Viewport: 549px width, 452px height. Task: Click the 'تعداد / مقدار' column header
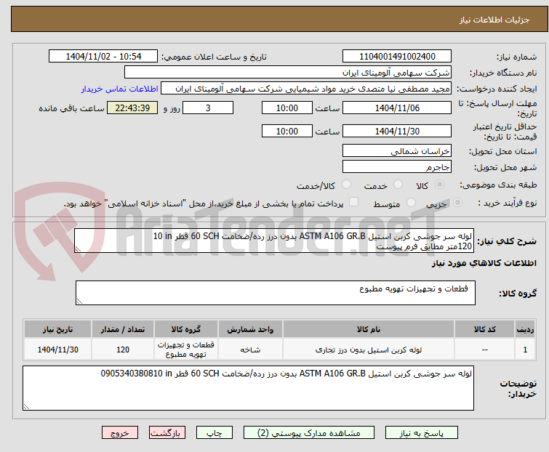[123, 329]
